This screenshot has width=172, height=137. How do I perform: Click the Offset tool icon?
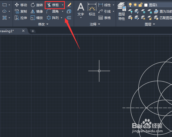pos(69,18)
